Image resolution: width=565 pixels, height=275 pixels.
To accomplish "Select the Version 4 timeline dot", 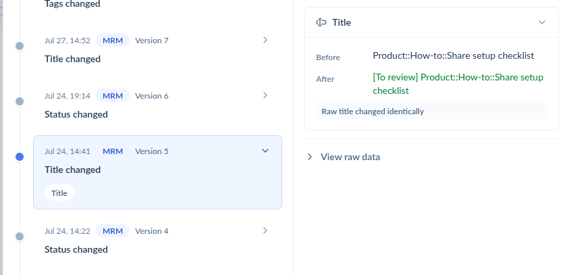I will [x=20, y=236].
